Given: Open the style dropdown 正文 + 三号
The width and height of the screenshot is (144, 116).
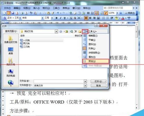Looking at the screenshot, I should tap(20, 18).
